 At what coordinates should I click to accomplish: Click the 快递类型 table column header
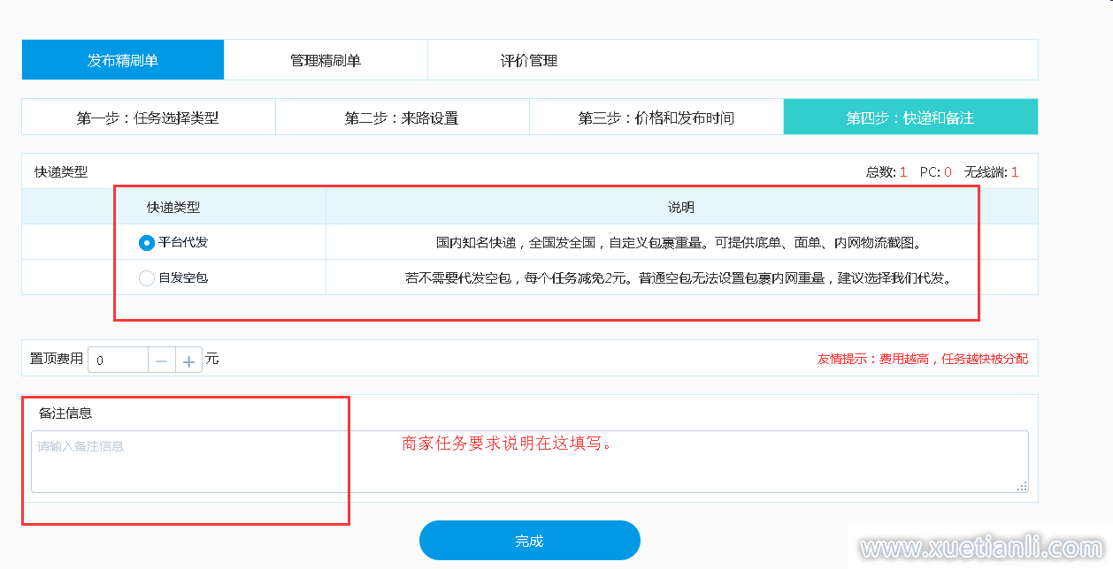[x=173, y=208]
